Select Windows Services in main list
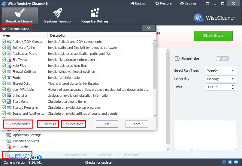The width and height of the screenshot is (242, 166). point(26,141)
